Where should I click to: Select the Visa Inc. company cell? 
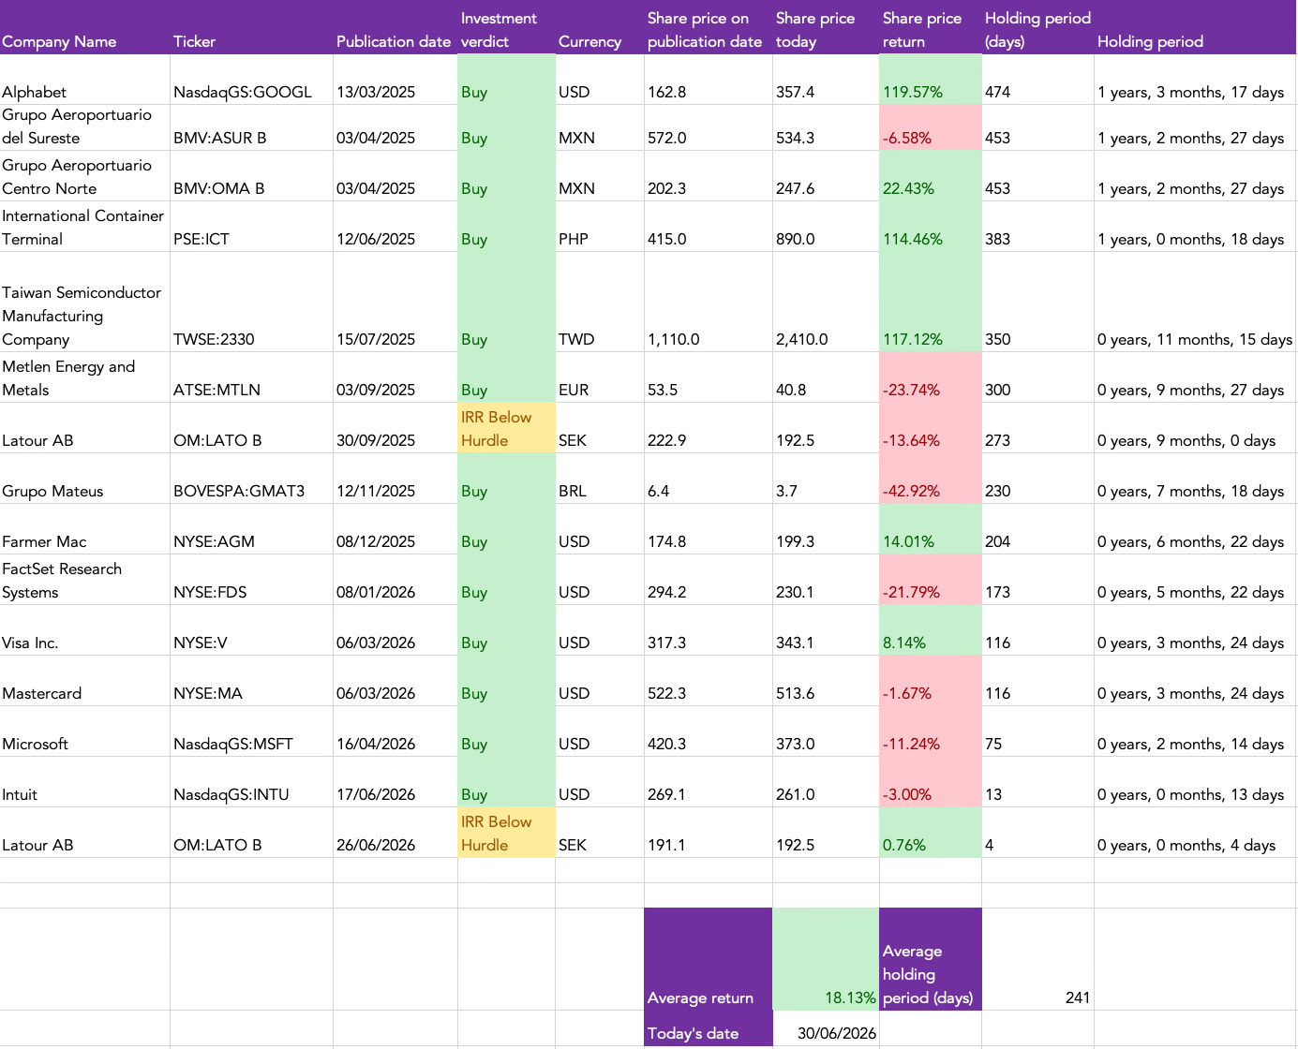(84, 630)
